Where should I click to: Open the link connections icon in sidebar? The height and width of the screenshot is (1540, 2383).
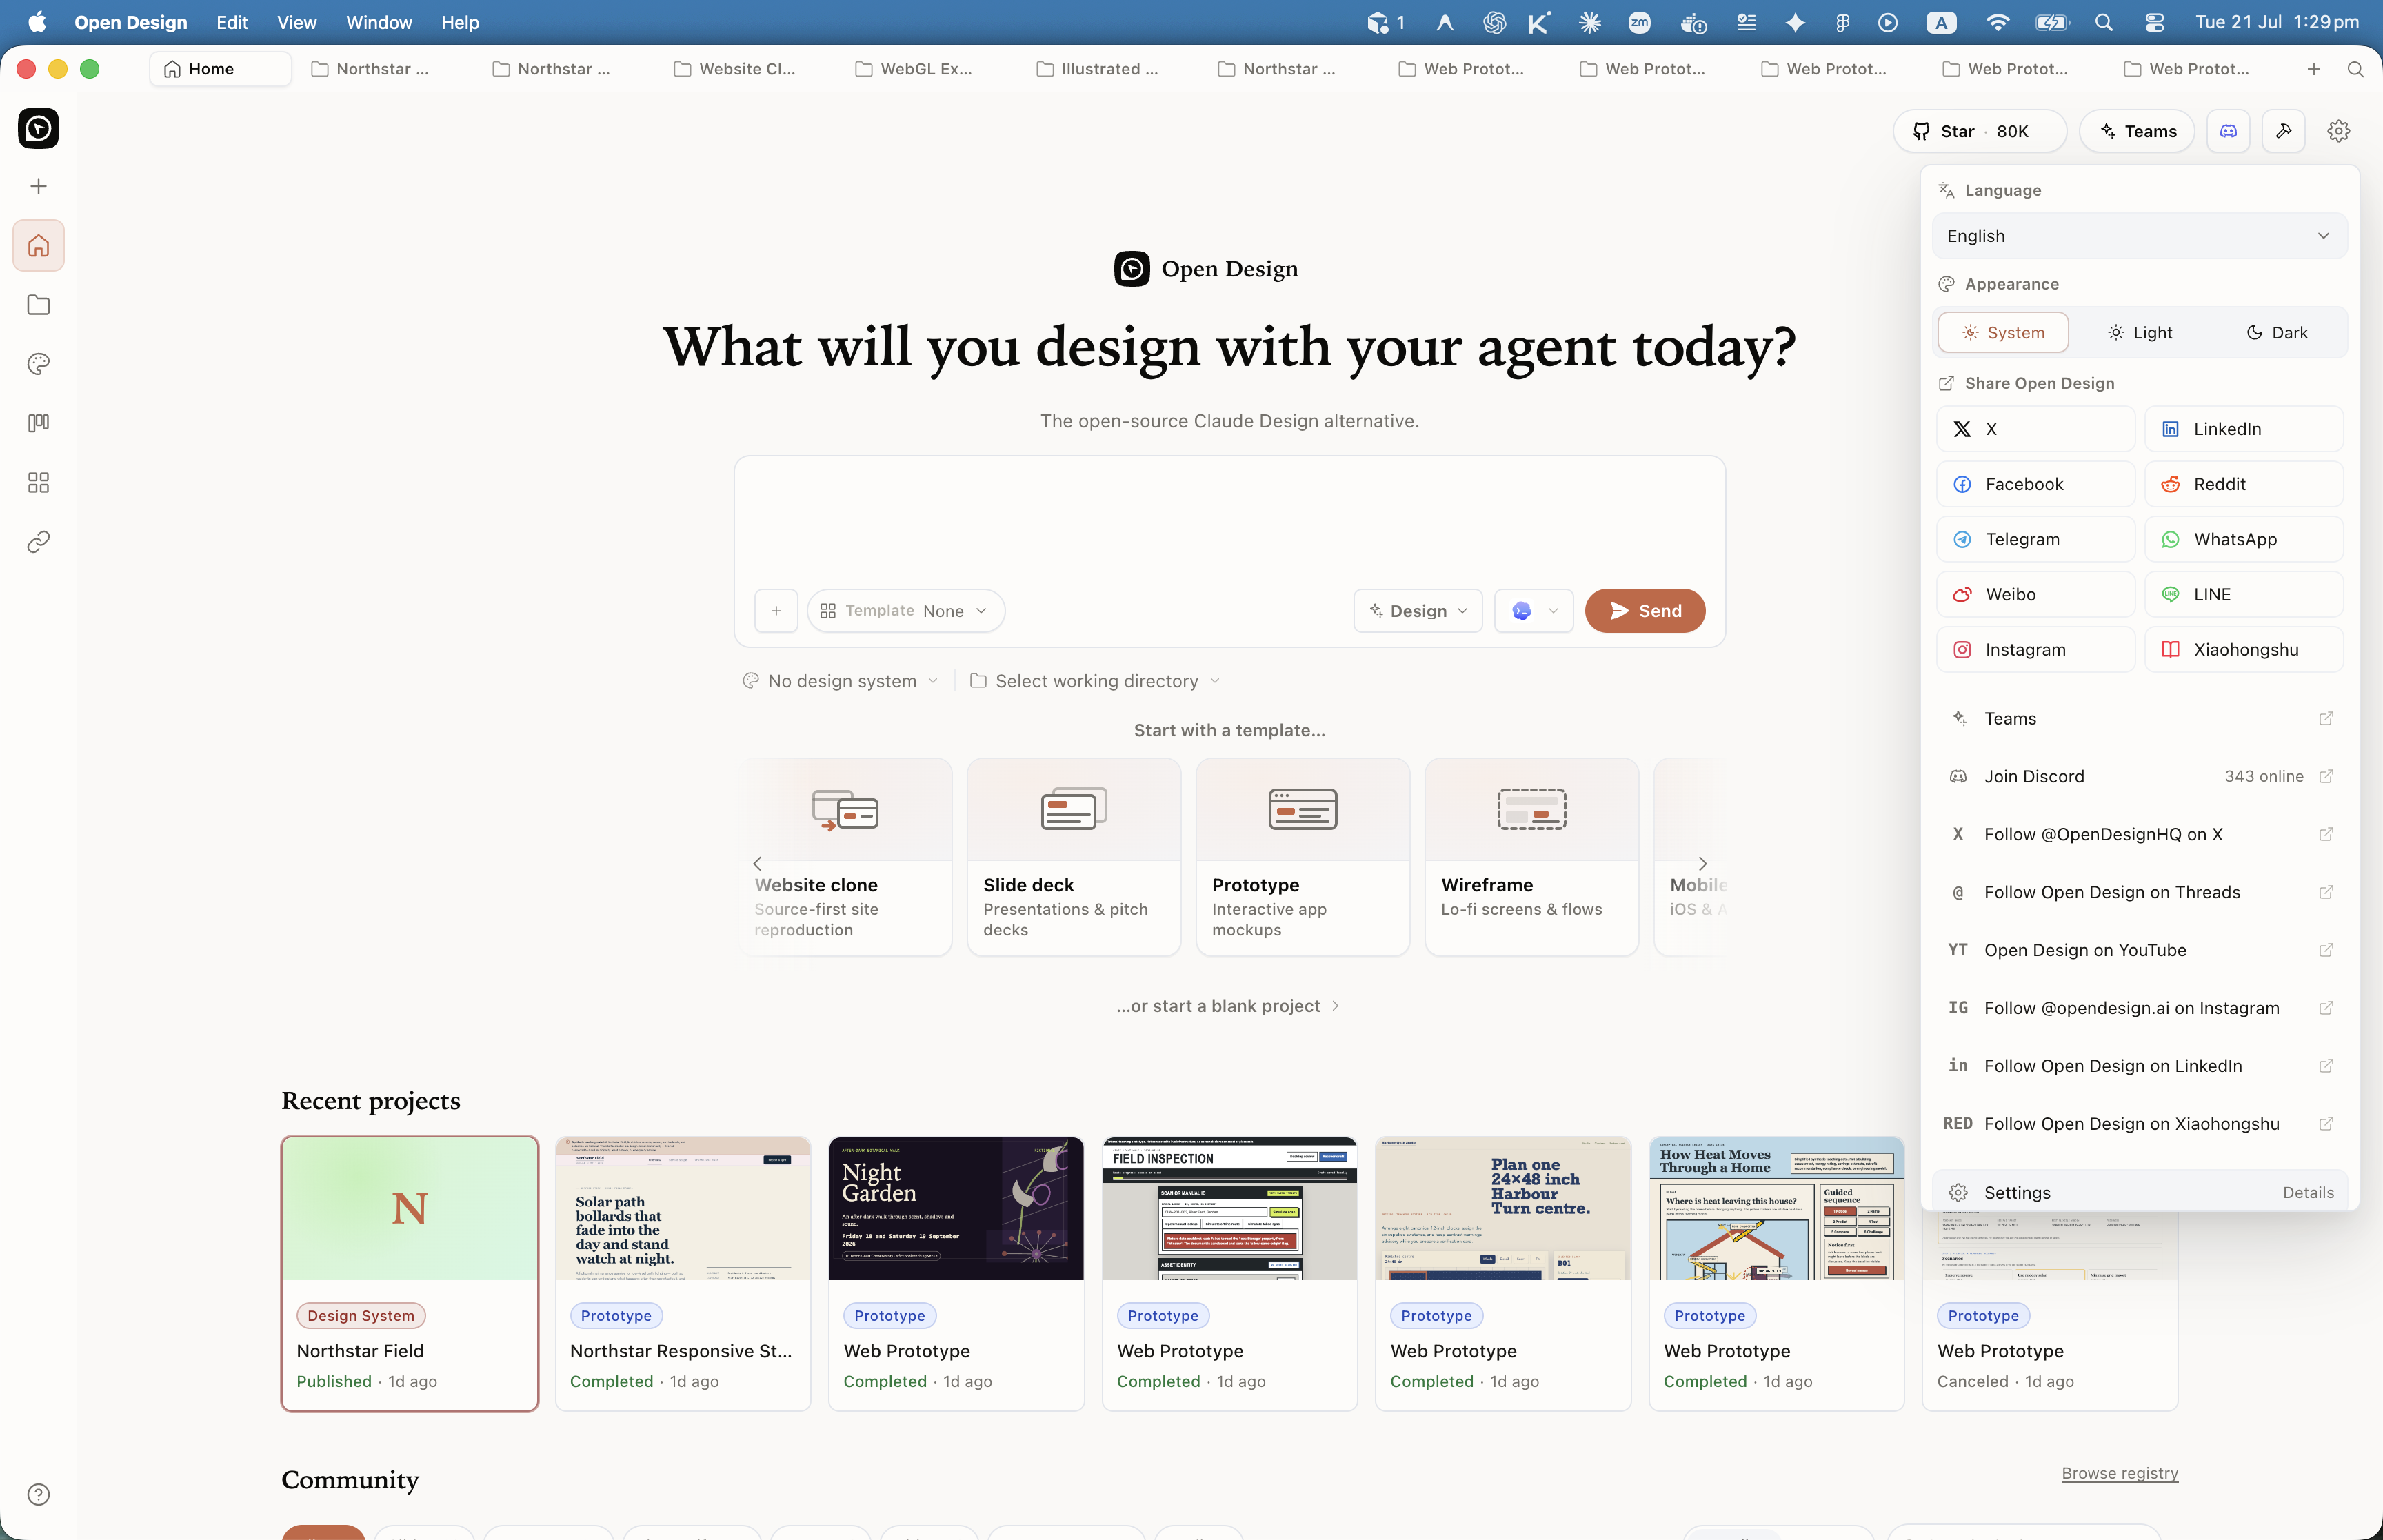pos(38,542)
